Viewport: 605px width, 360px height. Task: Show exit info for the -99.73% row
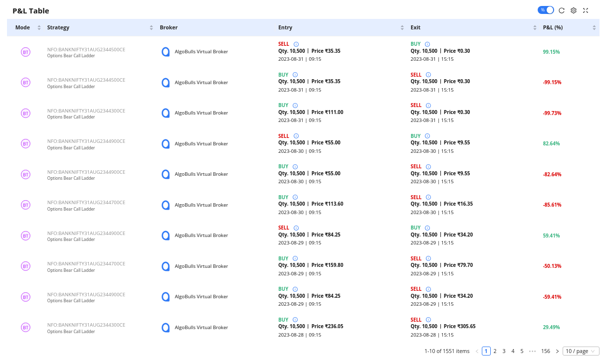point(429,106)
